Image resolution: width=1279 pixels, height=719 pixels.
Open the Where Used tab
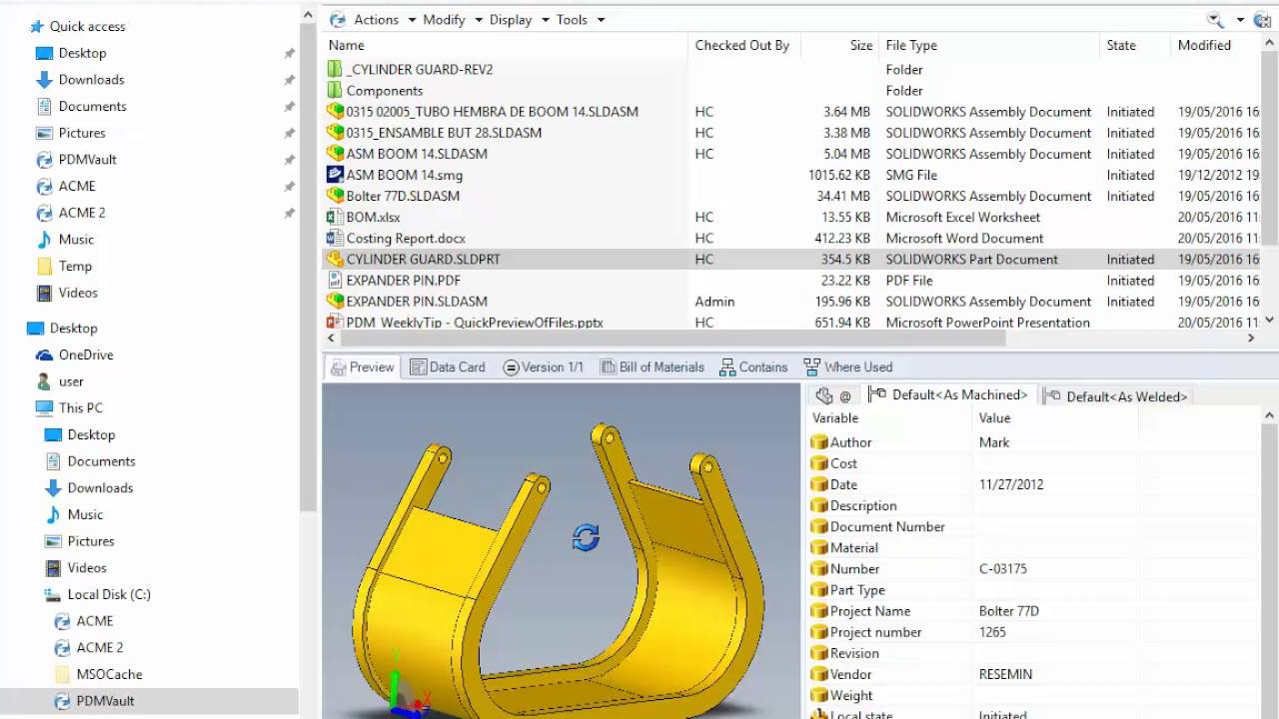(x=848, y=367)
